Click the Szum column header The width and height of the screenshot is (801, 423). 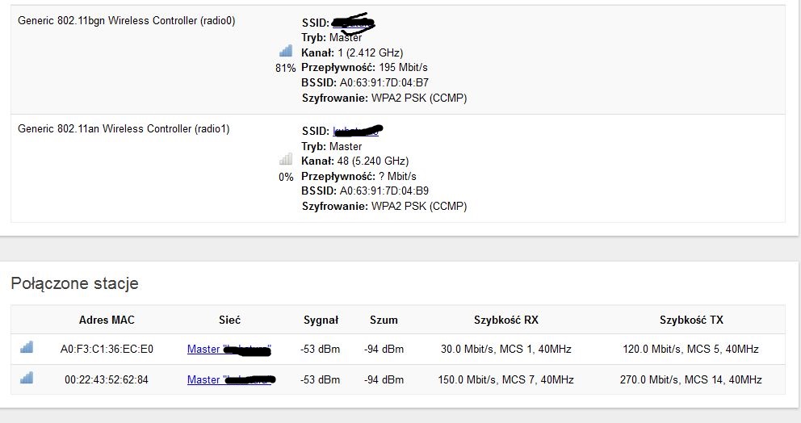point(384,320)
